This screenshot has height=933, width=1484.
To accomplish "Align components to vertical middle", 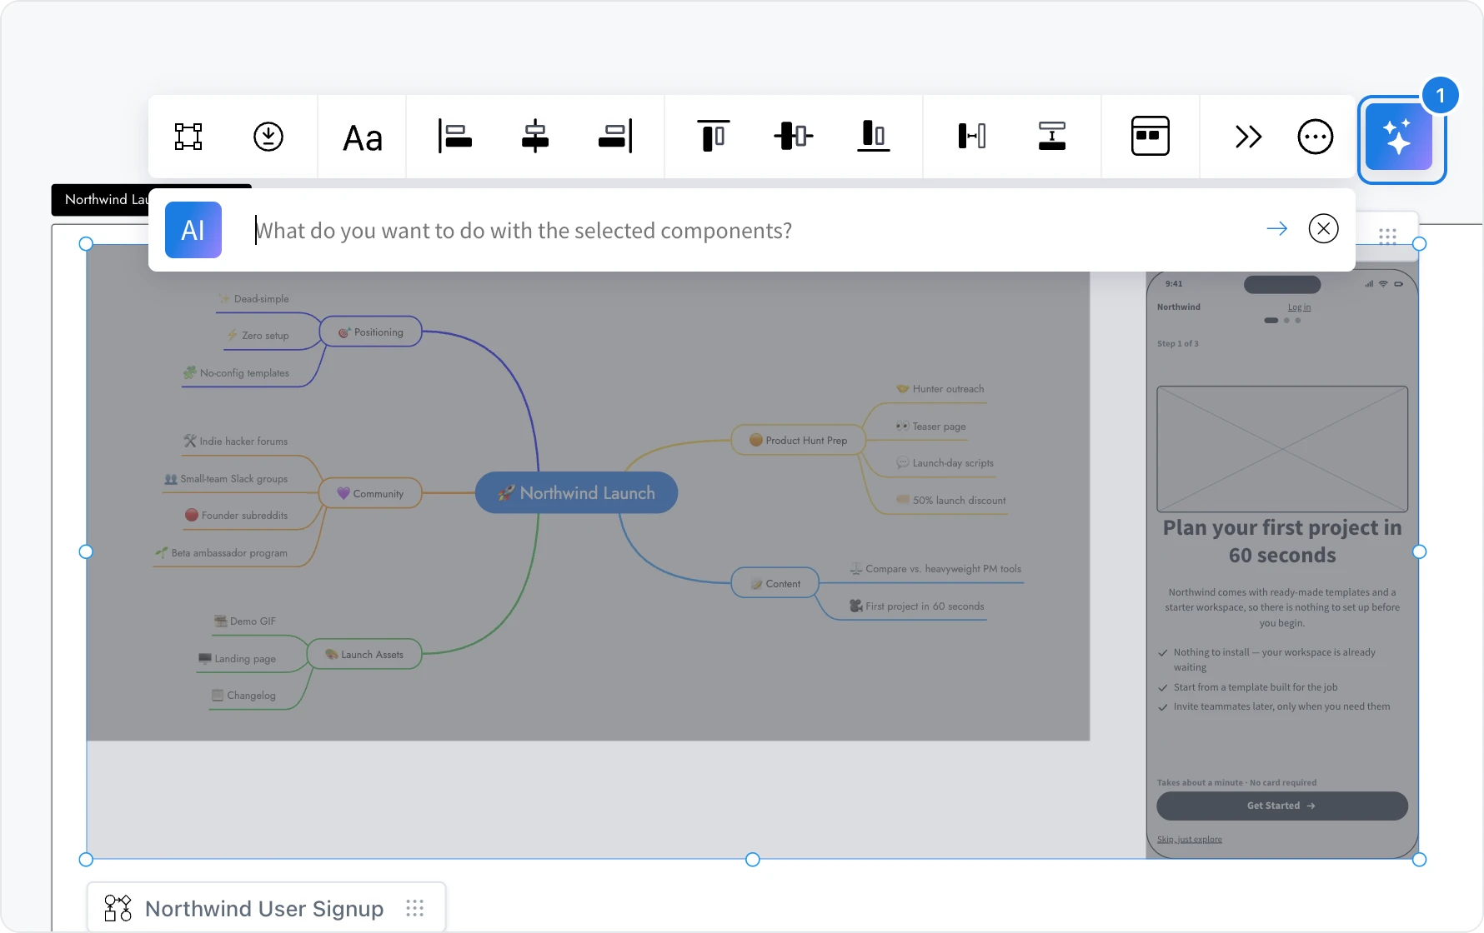I will point(793,136).
